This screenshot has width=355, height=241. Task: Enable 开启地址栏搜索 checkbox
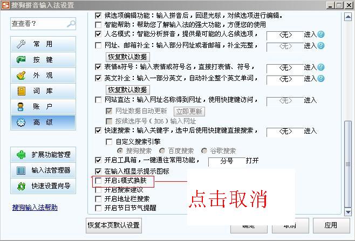98,199
